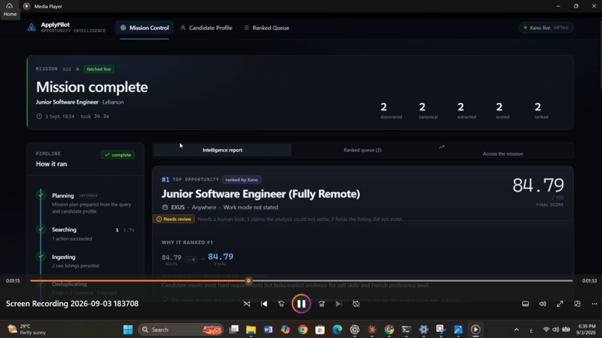Click the 'extracted' count
The height and width of the screenshot is (338, 602).
[461, 107]
